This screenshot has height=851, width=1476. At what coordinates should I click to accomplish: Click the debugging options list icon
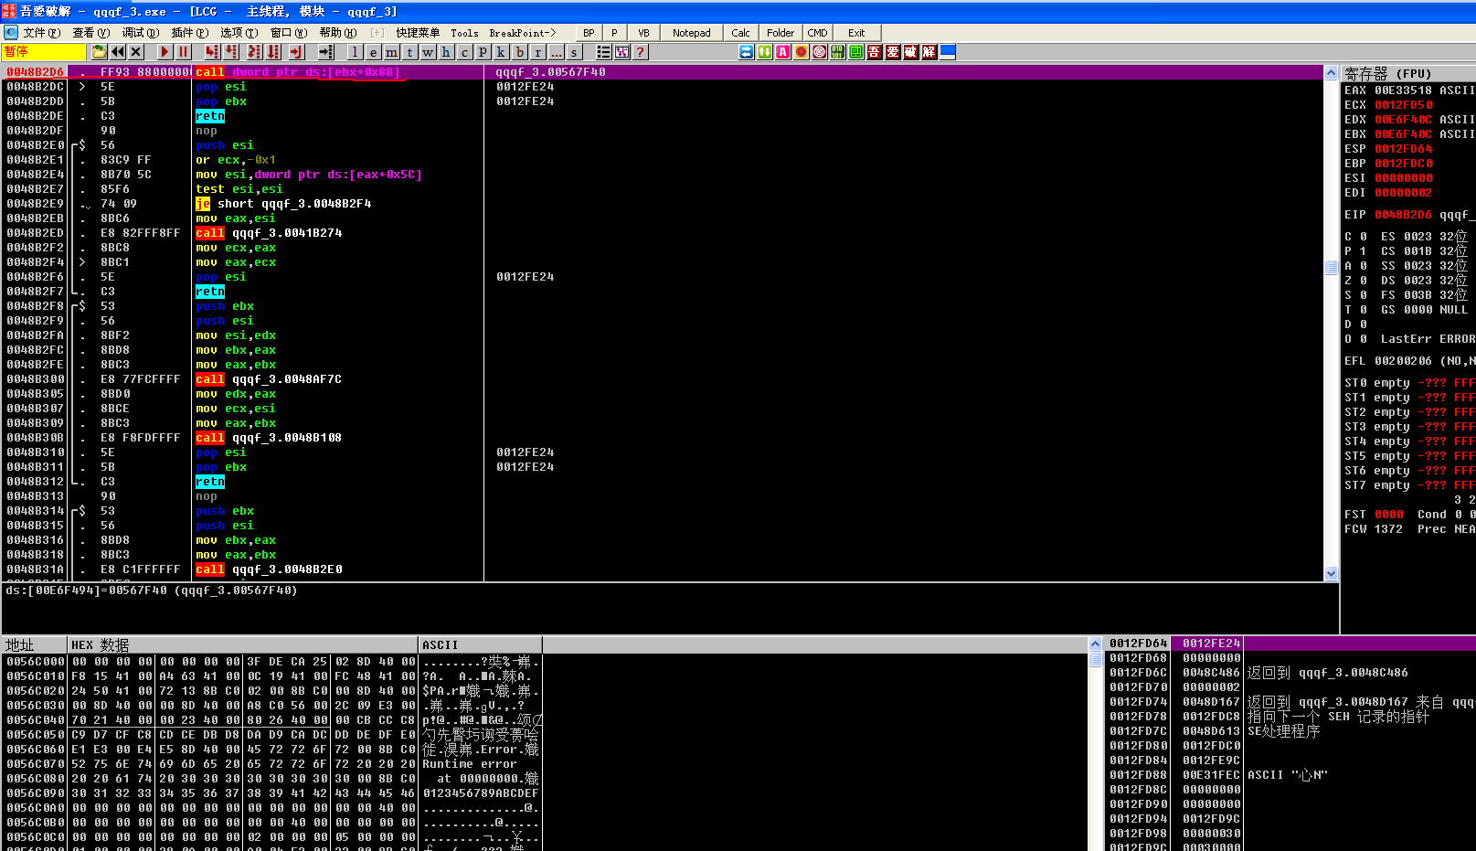pos(604,52)
